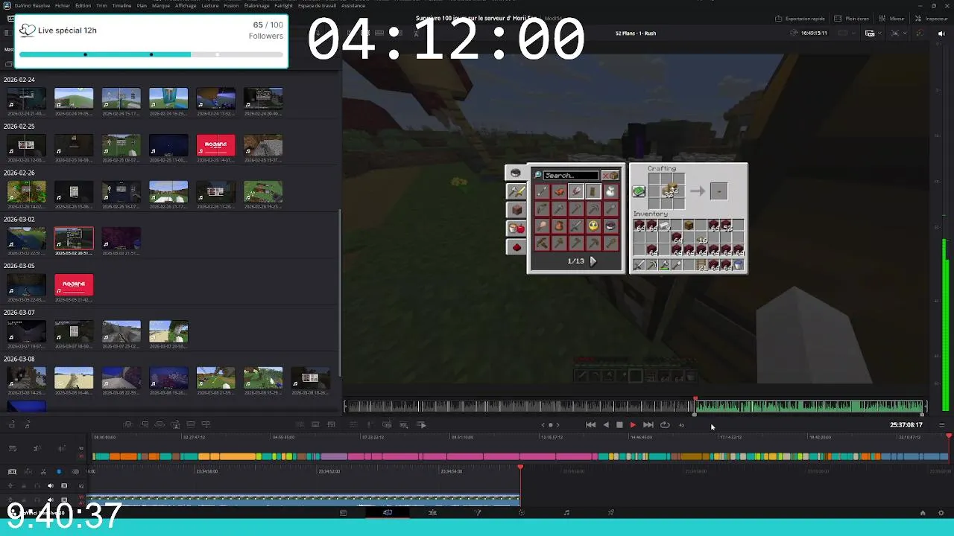The image size is (954, 536).
Task: Open the Marque menu
Action: [x=161, y=5]
